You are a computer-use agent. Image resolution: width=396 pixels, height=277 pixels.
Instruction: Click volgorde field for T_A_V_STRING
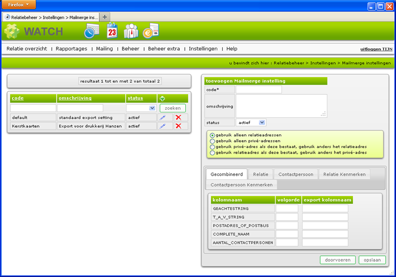287,217
